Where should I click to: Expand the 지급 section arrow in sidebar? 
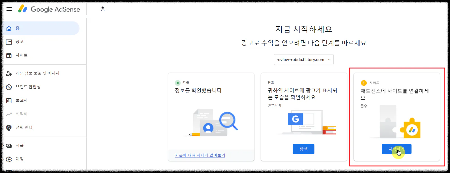(x=3, y=146)
